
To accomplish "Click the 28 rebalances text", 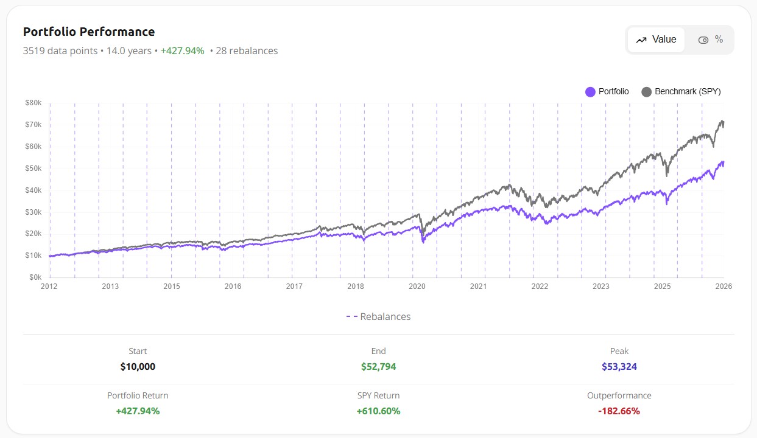I will [x=247, y=50].
